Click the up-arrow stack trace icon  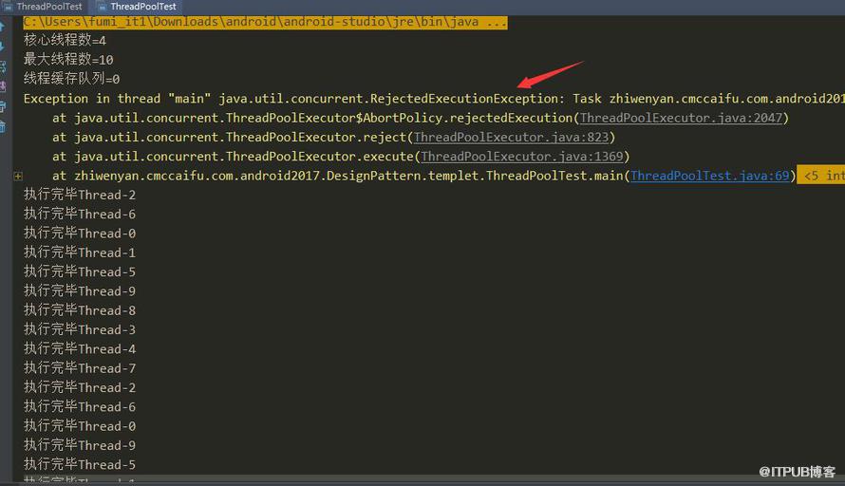[2, 27]
